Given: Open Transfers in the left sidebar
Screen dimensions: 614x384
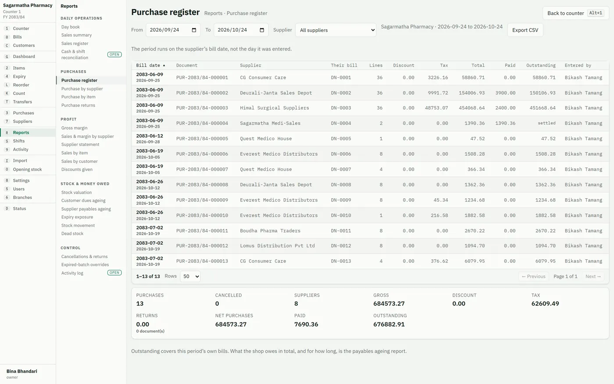Looking at the screenshot, I should 28,102.
